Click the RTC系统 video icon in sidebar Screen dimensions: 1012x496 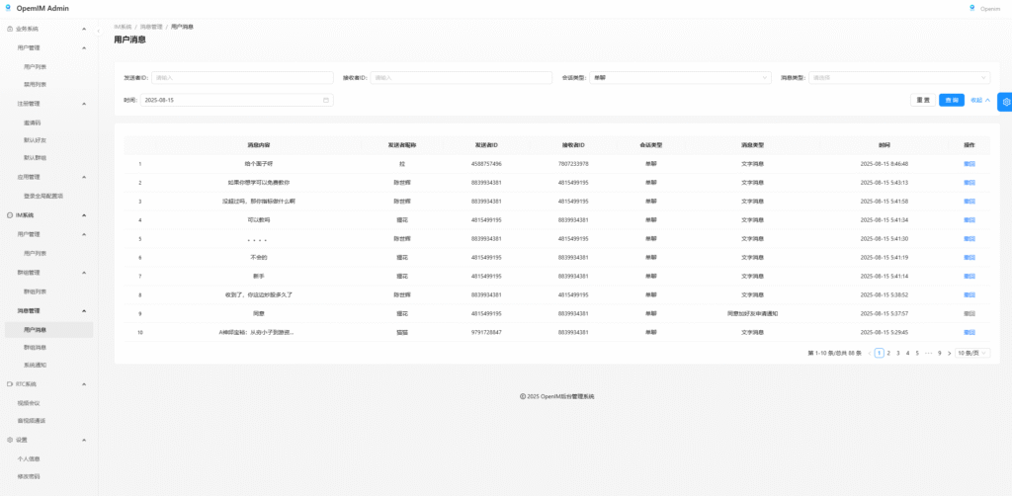pos(10,383)
